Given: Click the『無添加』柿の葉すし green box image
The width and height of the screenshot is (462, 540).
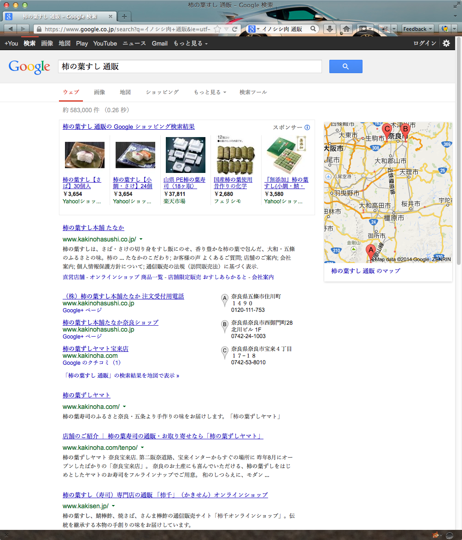Looking at the screenshot, I should click(286, 155).
